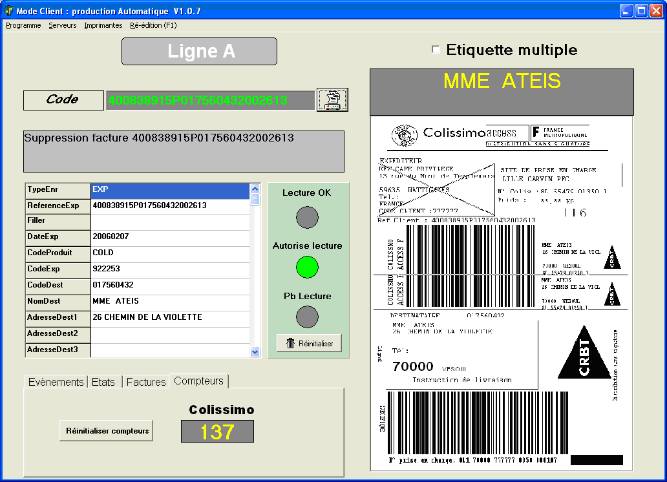This screenshot has height=482, width=667.
Task: Close the Mode Client window
Action: (x=656, y=10)
